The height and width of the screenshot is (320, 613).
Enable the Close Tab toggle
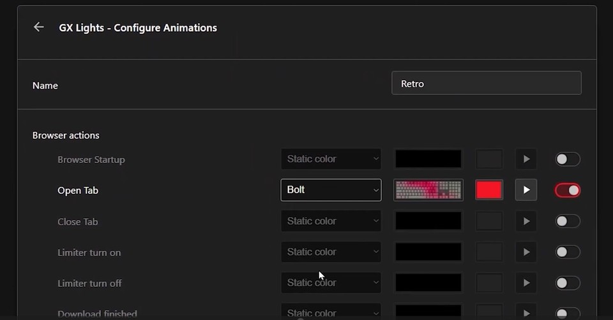click(x=568, y=221)
